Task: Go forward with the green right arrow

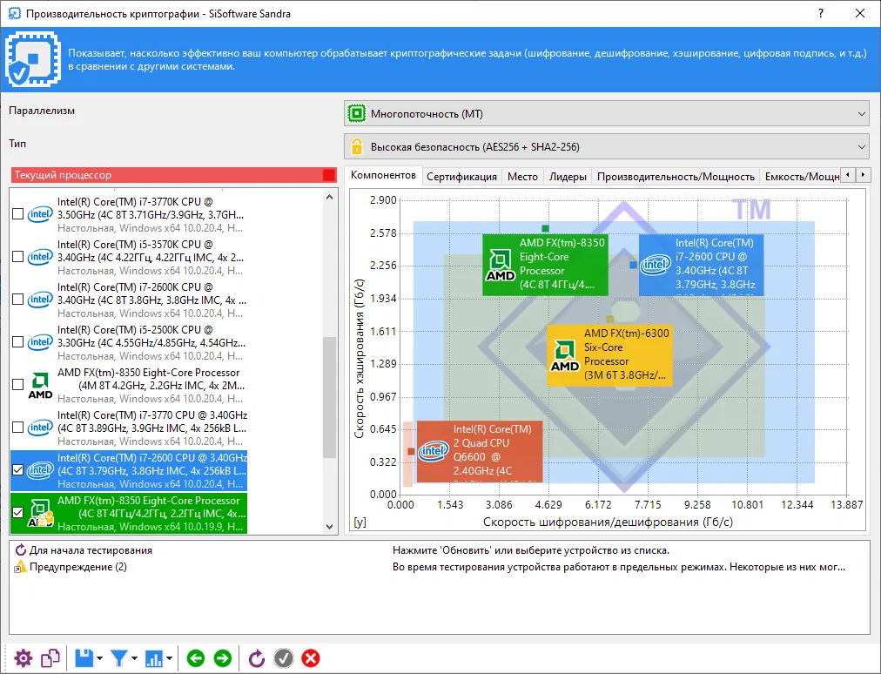Action: pyautogui.click(x=223, y=658)
